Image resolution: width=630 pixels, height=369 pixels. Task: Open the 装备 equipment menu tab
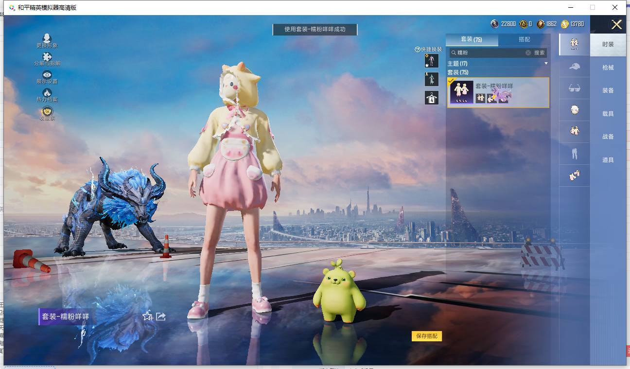coord(608,90)
